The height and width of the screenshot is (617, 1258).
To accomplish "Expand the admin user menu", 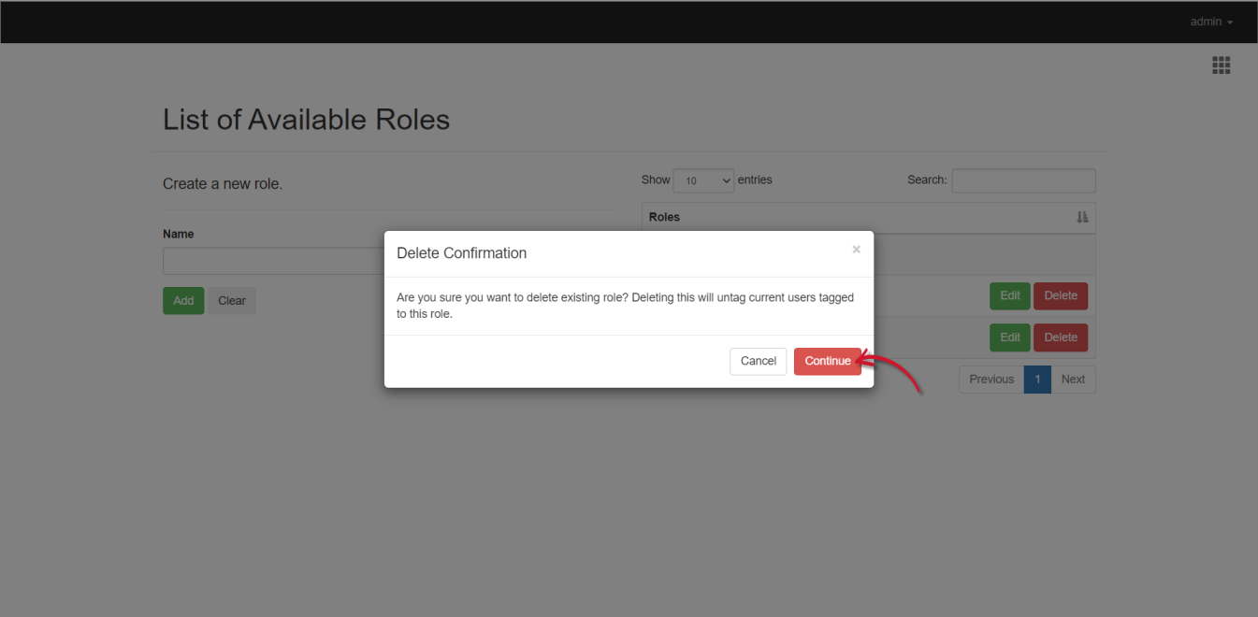I will 1211,22.
